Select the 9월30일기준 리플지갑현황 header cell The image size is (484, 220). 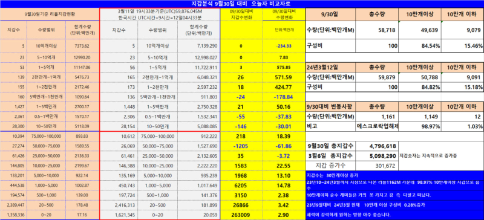pyautogui.click(x=50, y=14)
